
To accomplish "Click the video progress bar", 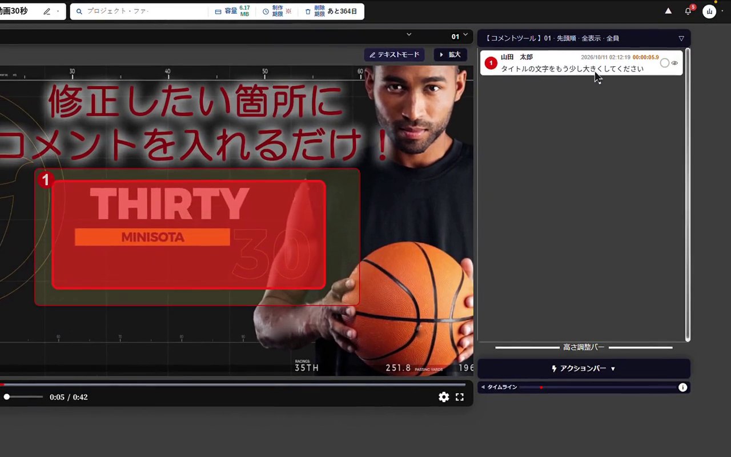I will click(232, 385).
